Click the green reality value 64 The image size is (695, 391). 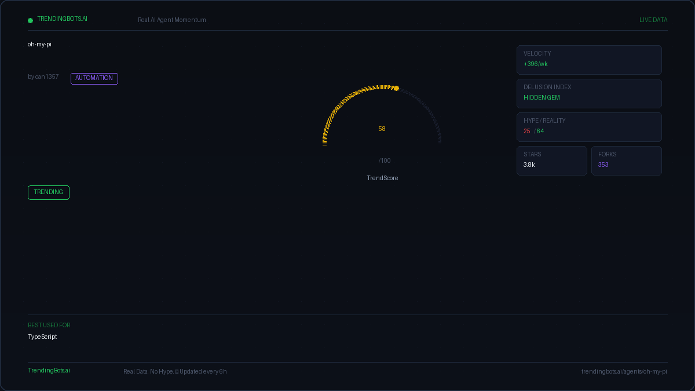pos(540,131)
